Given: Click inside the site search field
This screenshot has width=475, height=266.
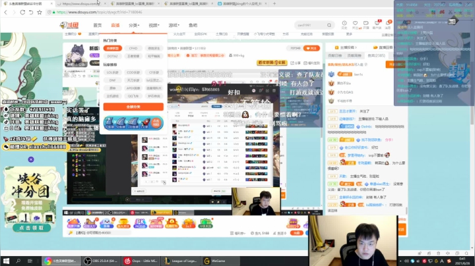Looking at the screenshot, I should tap(310, 25).
